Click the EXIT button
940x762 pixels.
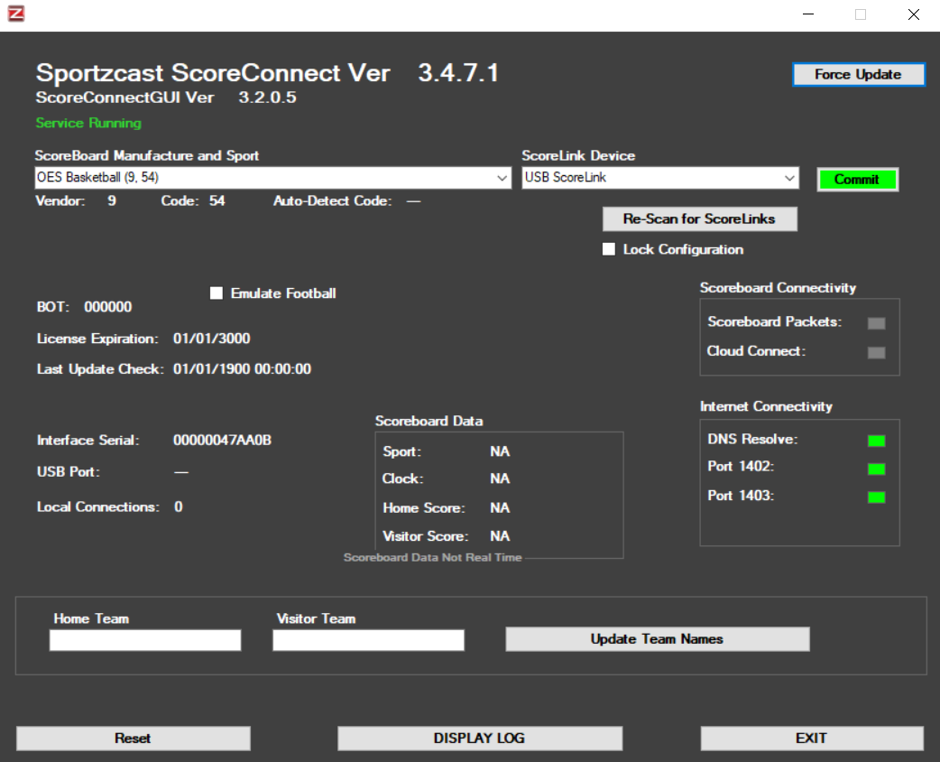[812, 738]
